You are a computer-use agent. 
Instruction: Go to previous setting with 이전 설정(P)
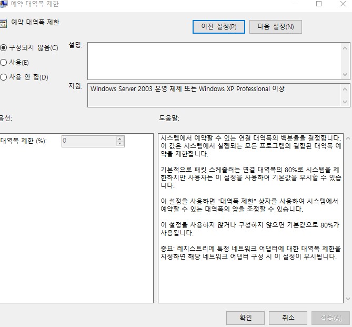(x=219, y=26)
